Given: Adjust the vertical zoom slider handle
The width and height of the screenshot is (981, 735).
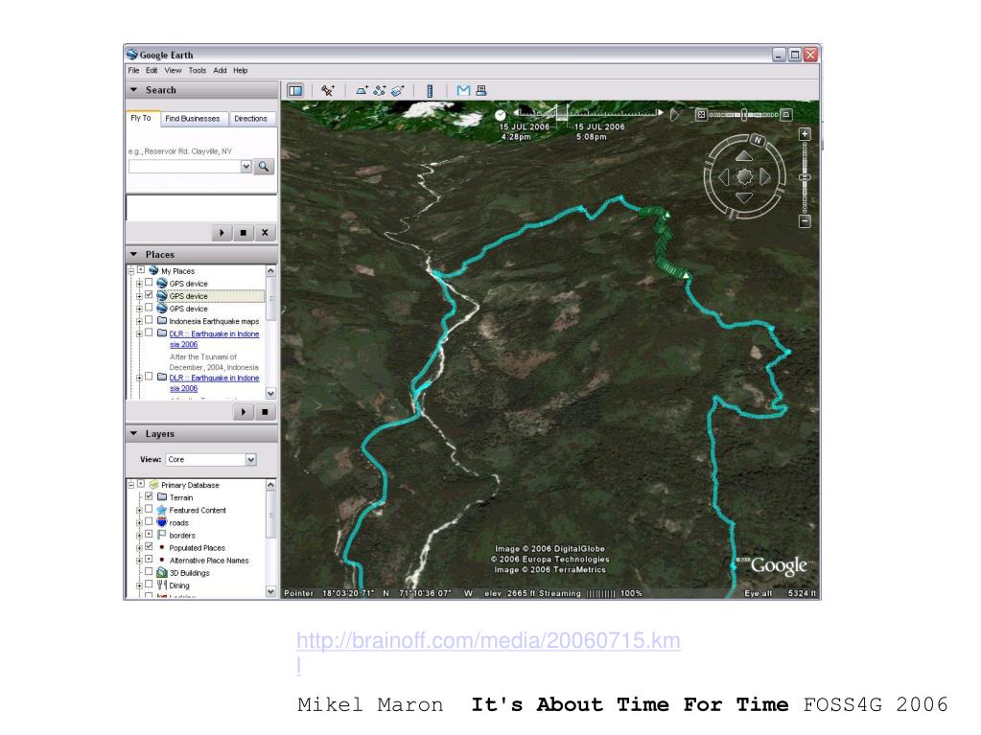Looking at the screenshot, I should point(806,177).
